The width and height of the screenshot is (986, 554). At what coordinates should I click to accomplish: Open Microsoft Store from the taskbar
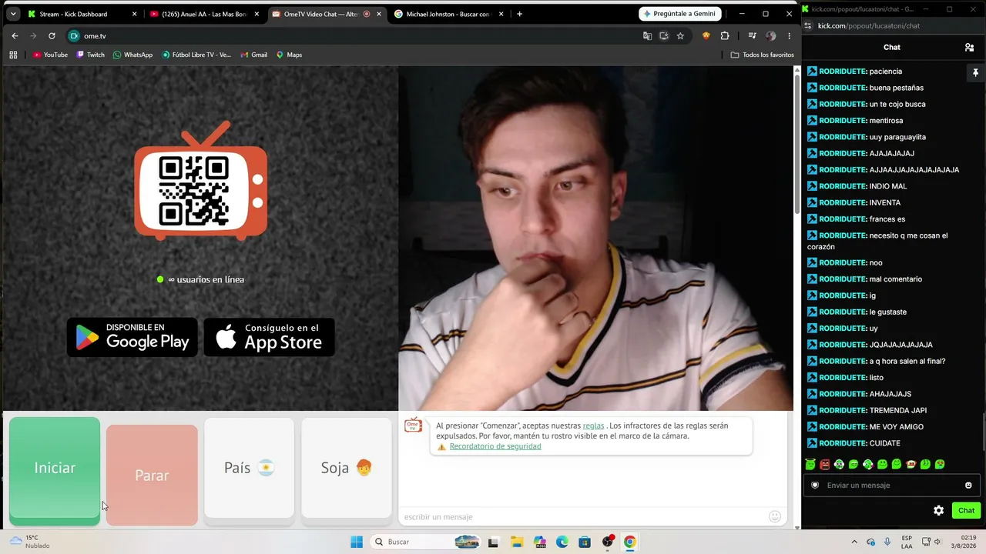point(585,542)
